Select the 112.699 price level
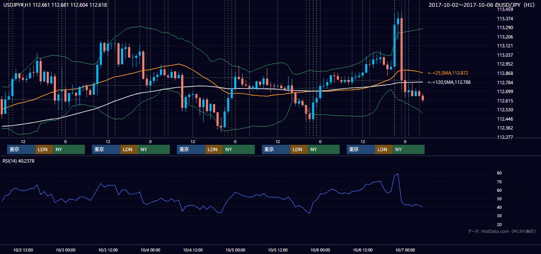541x254 pixels. pyautogui.click(x=505, y=91)
